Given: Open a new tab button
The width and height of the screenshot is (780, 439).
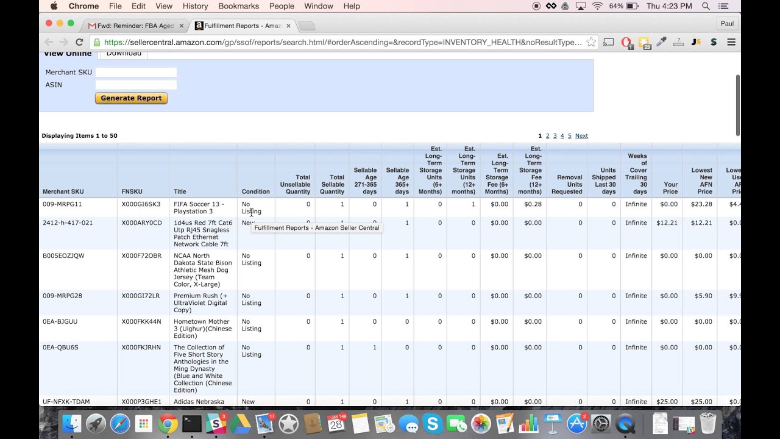Looking at the screenshot, I should tap(307, 26).
